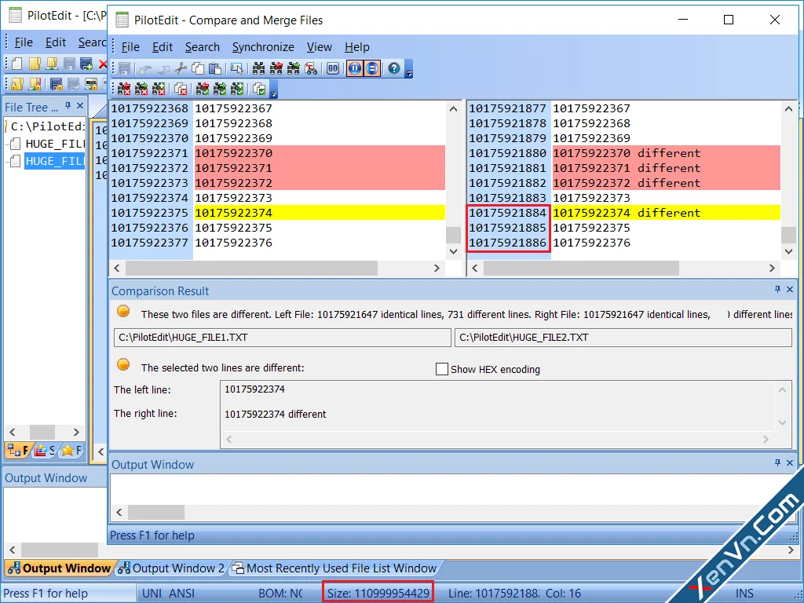Click Save As disk with green plus icon

point(86,64)
